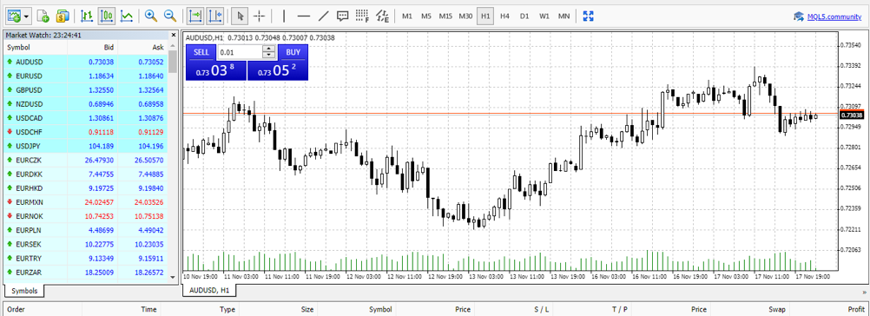This screenshot has height=316, width=870.
Task: Click the New Chart icon
Action: 15,16
